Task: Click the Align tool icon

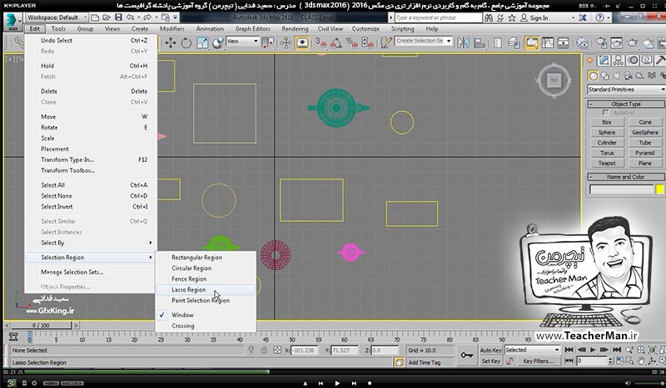Action: [x=480, y=43]
